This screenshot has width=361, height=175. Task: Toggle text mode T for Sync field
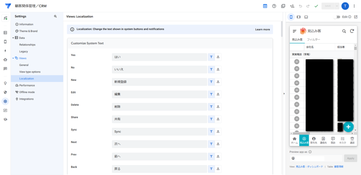(211, 132)
